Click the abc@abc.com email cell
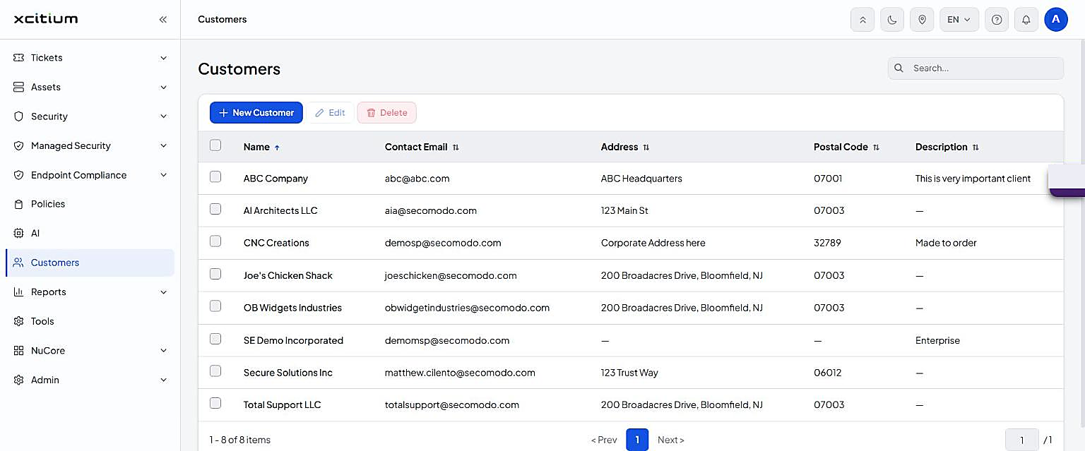 click(417, 179)
